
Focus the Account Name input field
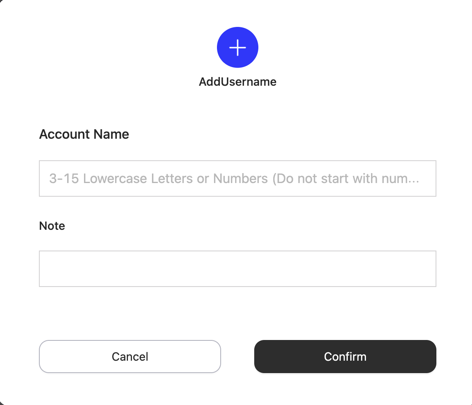(x=238, y=178)
